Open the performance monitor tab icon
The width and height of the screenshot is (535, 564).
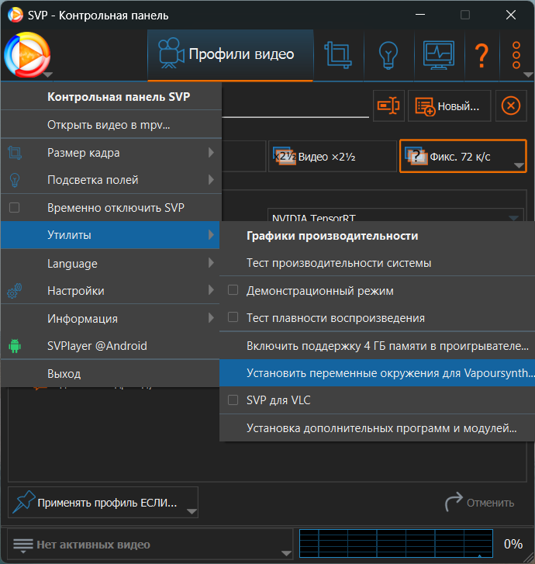pyautogui.click(x=438, y=55)
